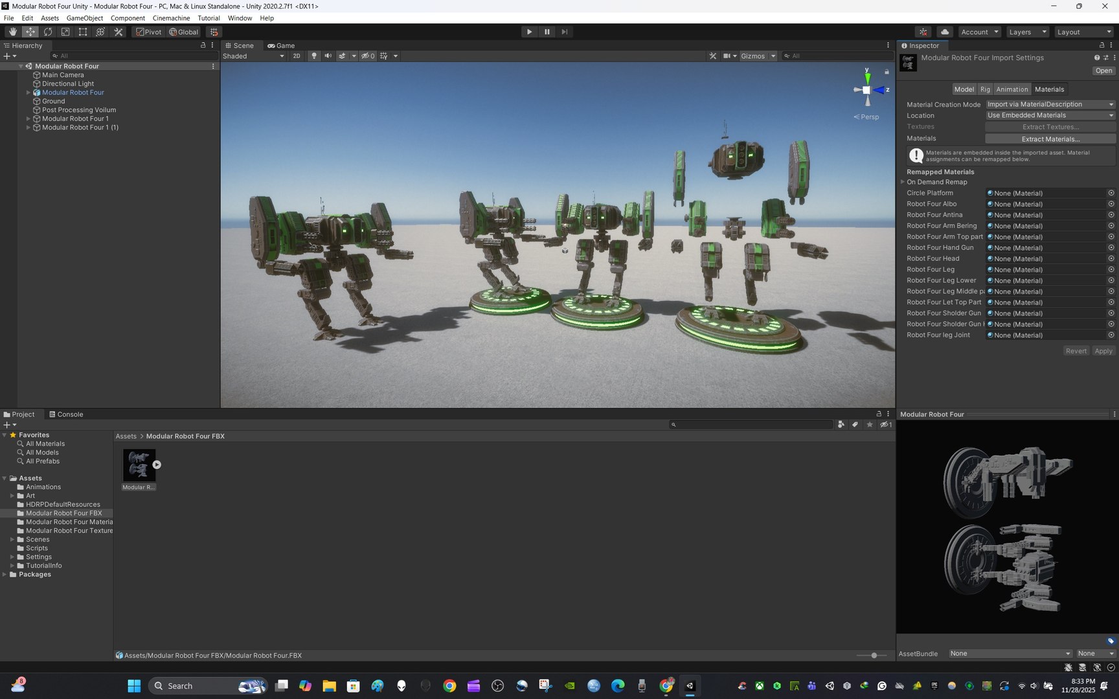1119x699 pixels.
Task: Expand On Demand Remap section
Action: click(903, 182)
